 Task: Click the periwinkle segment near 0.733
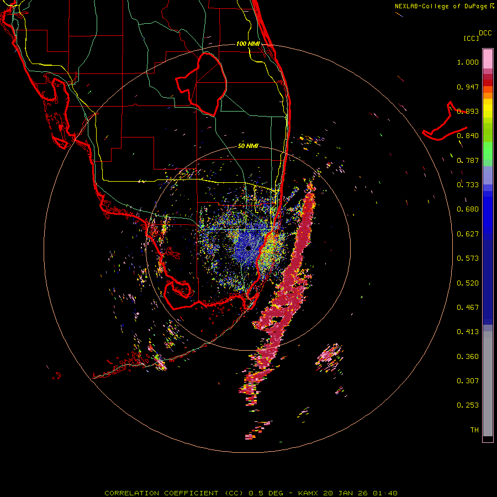(488, 175)
